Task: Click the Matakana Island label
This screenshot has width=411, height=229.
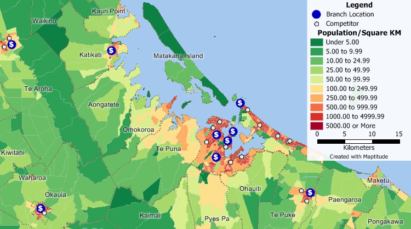Action: pos(178,56)
